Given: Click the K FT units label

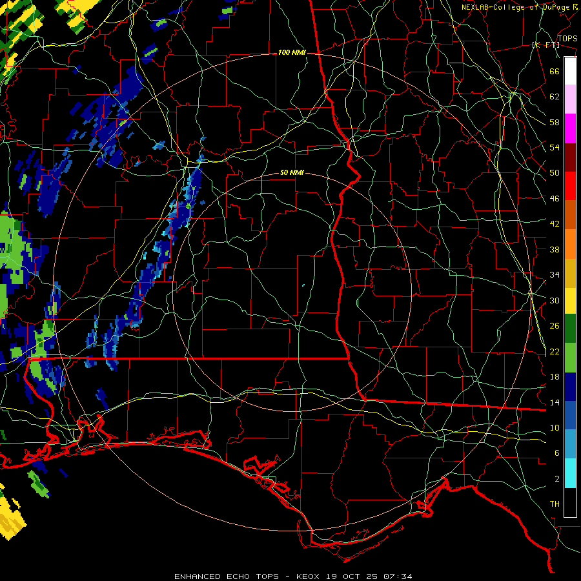Looking at the screenshot, I should (x=545, y=45).
